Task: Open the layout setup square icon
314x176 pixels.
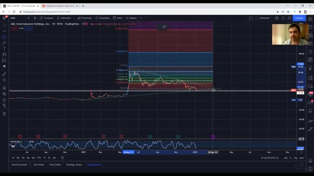Action: coord(251,18)
